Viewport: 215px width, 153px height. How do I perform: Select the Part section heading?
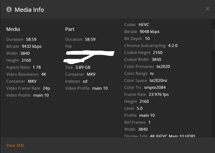tap(70, 29)
